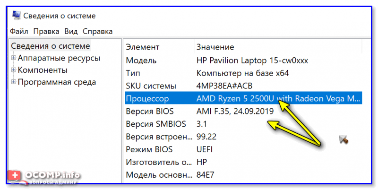
Task: Open the Справка menu
Action: (97, 31)
